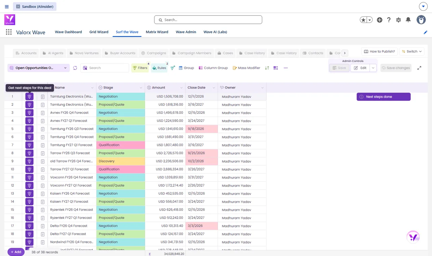Viewport: 432px width, 256px height.
Task: Open the Valorx AI assistant floating icon
Action: 413,237
